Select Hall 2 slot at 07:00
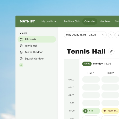Screen dimensions: 119x119 tap(110, 79)
